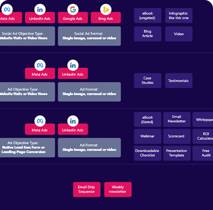
Task: Click the LinkedIn logo icon in top row
Action: pos(40,10)
